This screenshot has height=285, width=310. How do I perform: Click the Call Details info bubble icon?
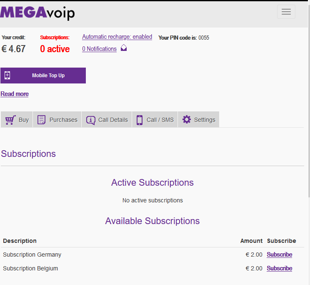click(x=90, y=120)
